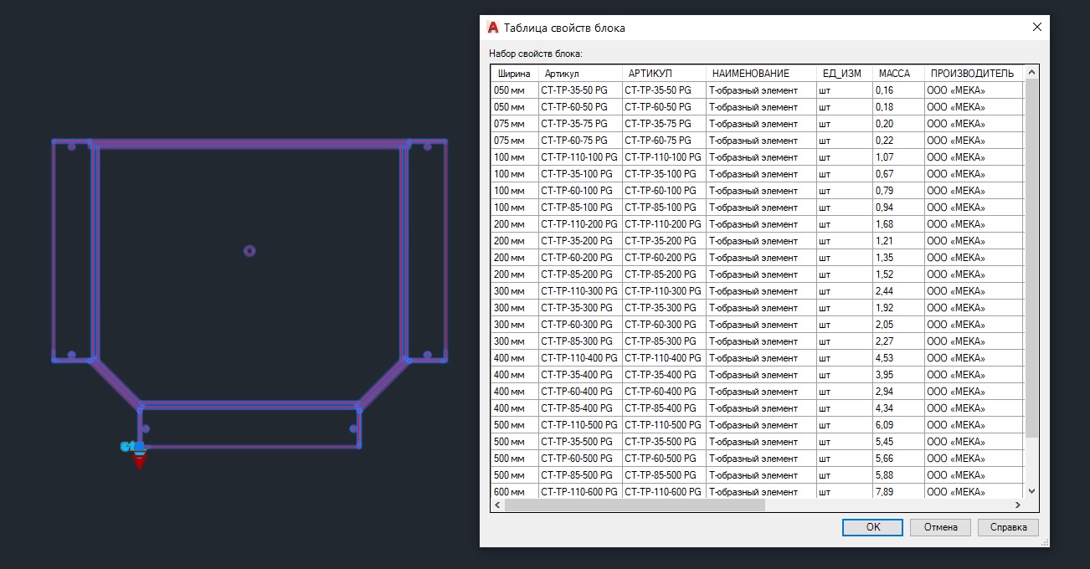Select cell CT-TP-35-100 PG in Артикул column
Image resolution: width=1090 pixels, height=569 pixels.
coord(580,174)
